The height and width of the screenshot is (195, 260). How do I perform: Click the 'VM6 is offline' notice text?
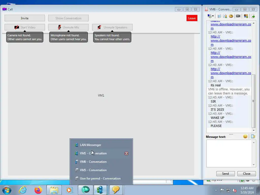point(229,91)
